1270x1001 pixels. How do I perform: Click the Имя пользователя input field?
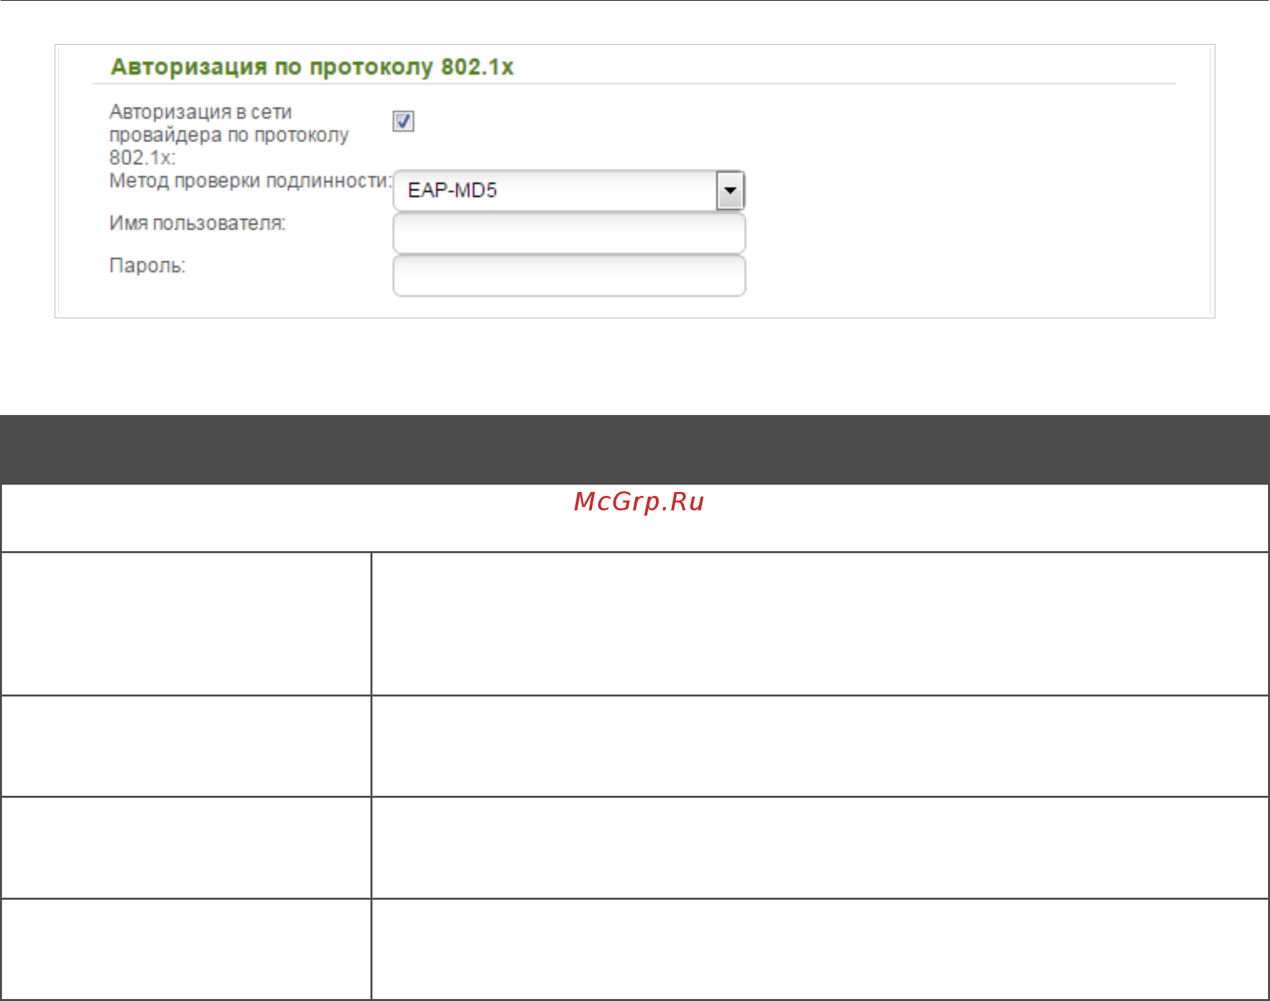point(569,233)
